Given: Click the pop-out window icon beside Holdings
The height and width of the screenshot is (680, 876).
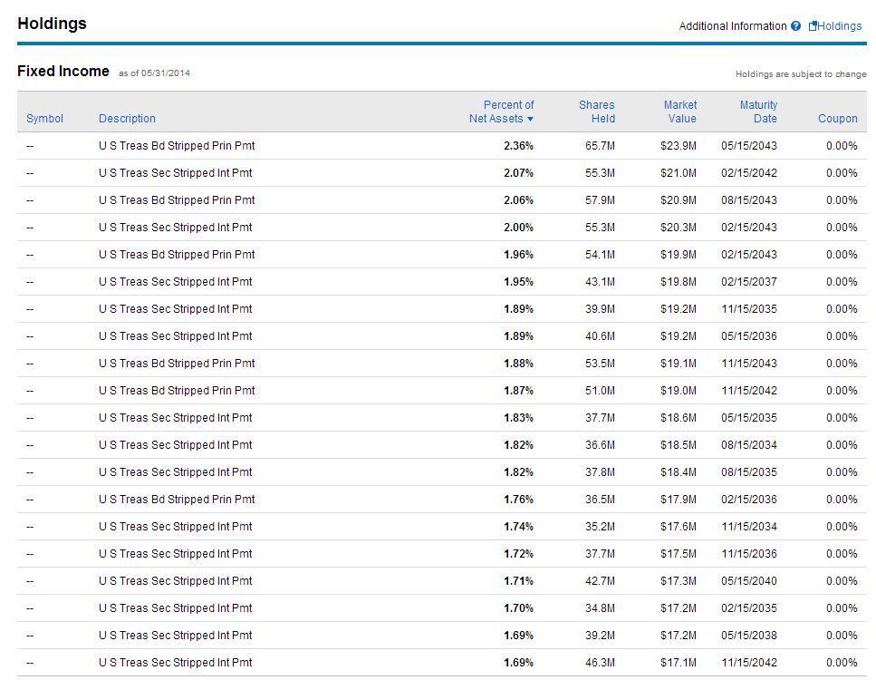Looking at the screenshot, I should 813,25.
